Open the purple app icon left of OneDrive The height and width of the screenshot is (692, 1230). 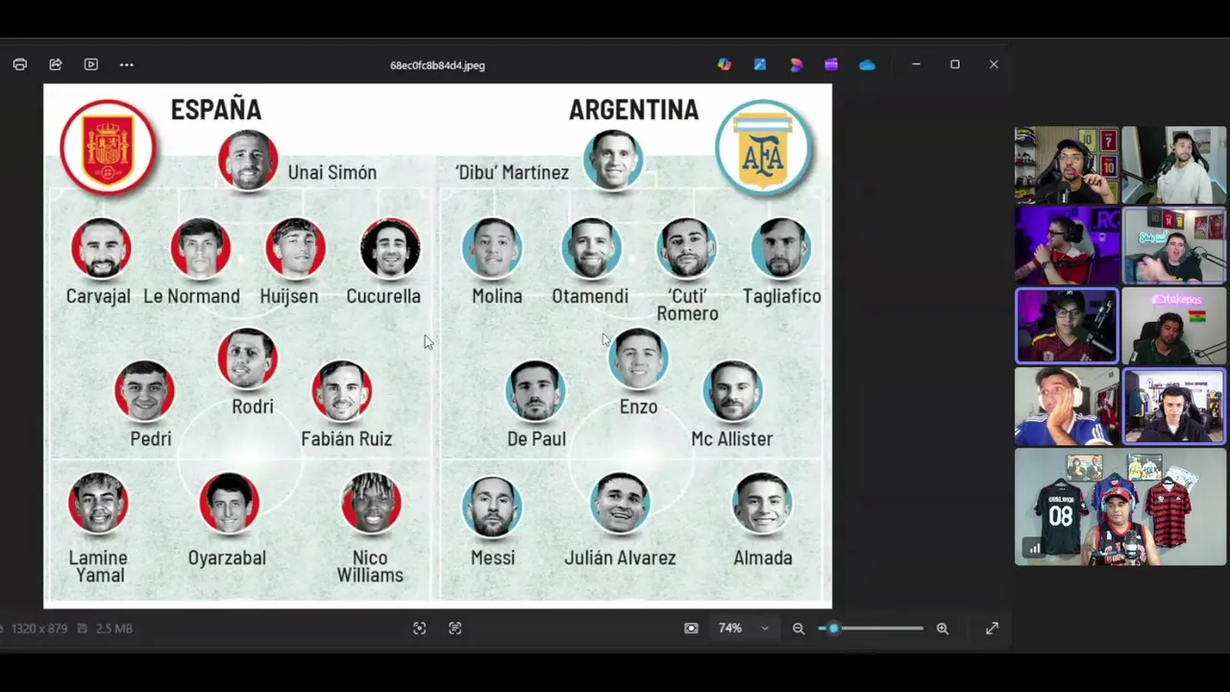point(831,64)
